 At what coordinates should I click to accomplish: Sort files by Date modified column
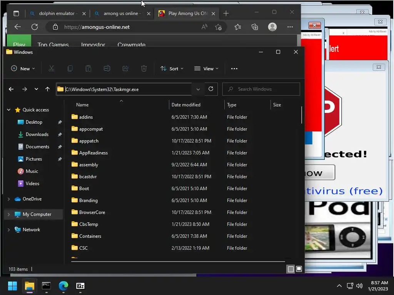186,105
